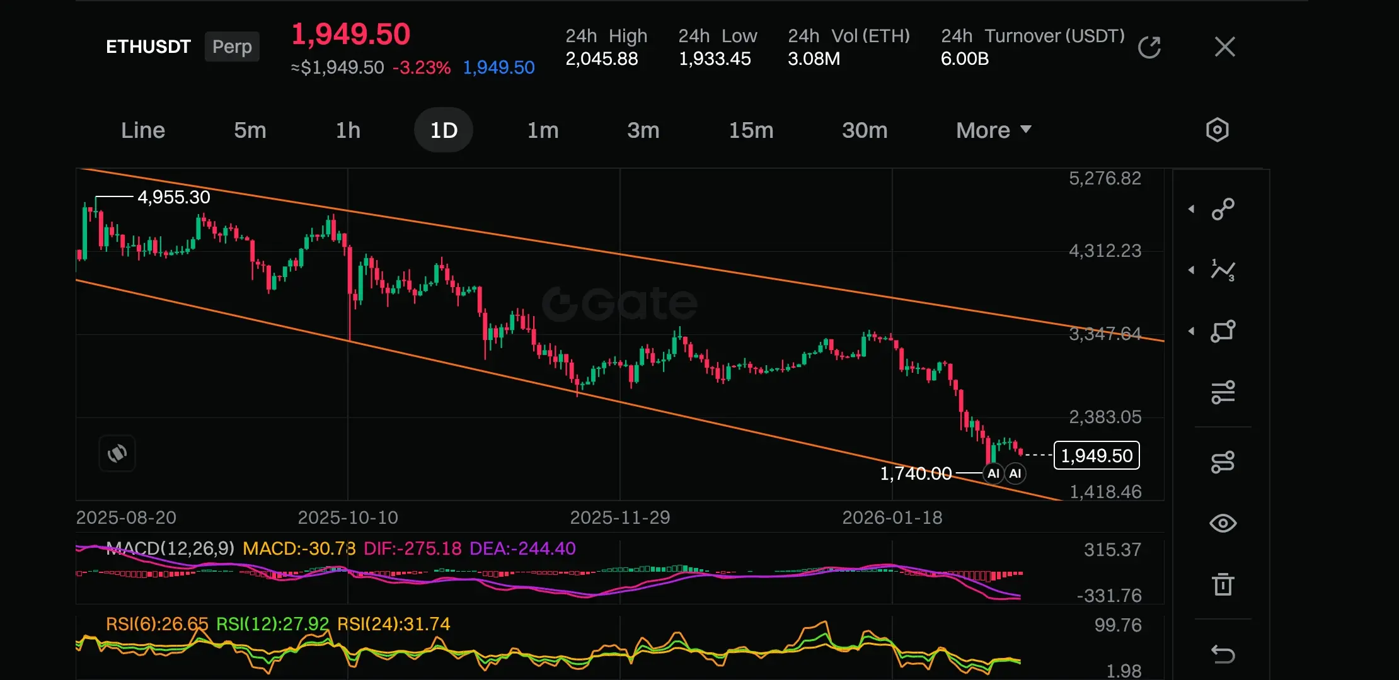1399x680 pixels.
Task: Click the share/export arrow icon
Action: click(1149, 47)
